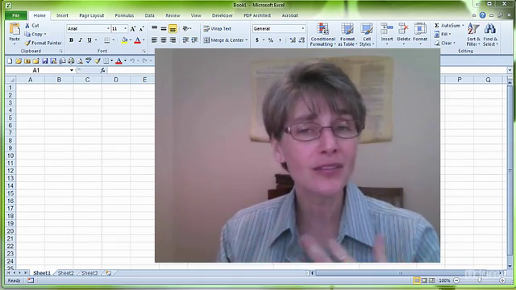The height and width of the screenshot is (290, 516).
Task: Toggle Align Text Left
Action: [x=154, y=40]
